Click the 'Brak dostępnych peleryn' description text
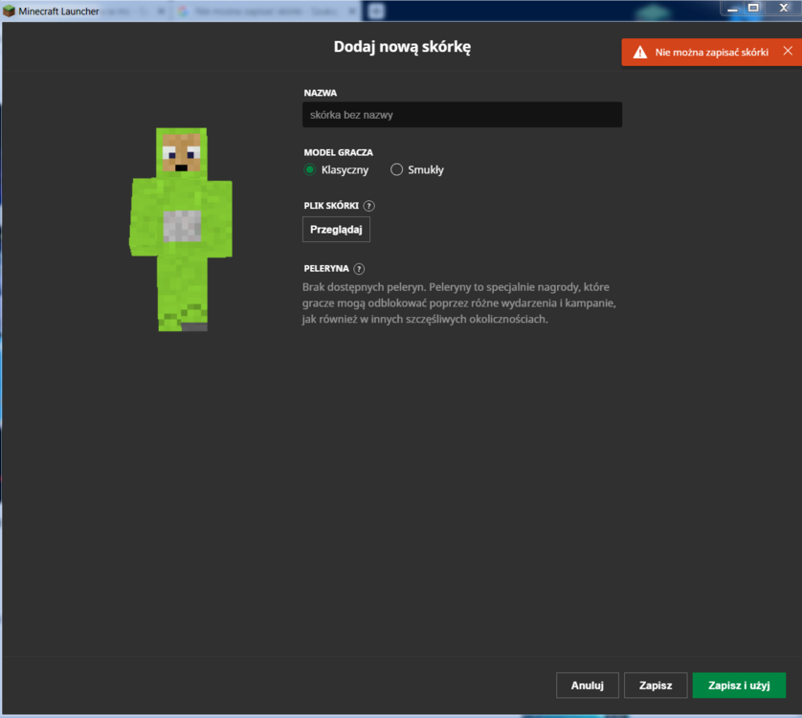The width and height of the screenshot is (802, 718). pyautogui.click(x=458, y=303)
